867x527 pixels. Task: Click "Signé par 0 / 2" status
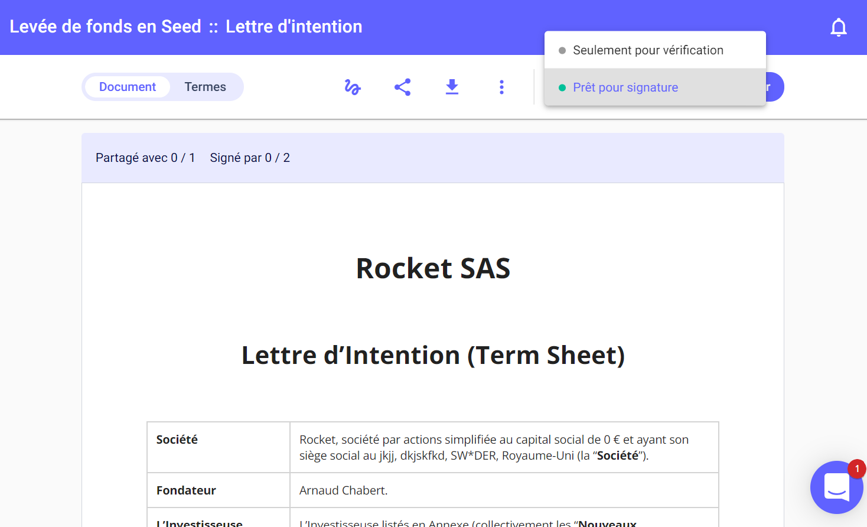[x=250, y=158]
